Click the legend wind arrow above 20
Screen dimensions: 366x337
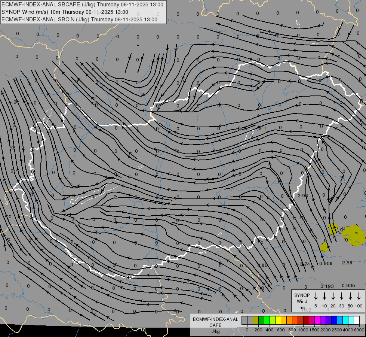(333, 296)
